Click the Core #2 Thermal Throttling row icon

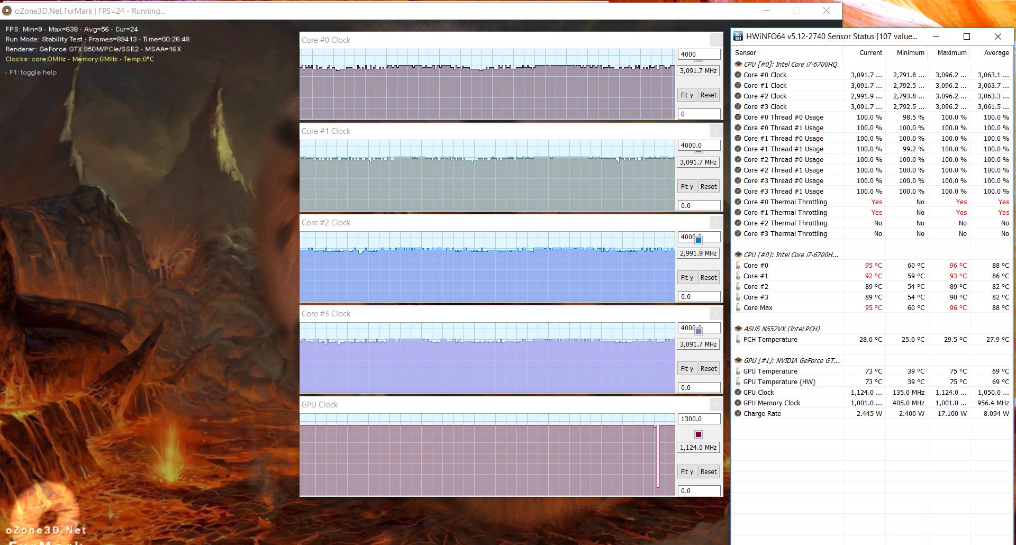[738, 223]
